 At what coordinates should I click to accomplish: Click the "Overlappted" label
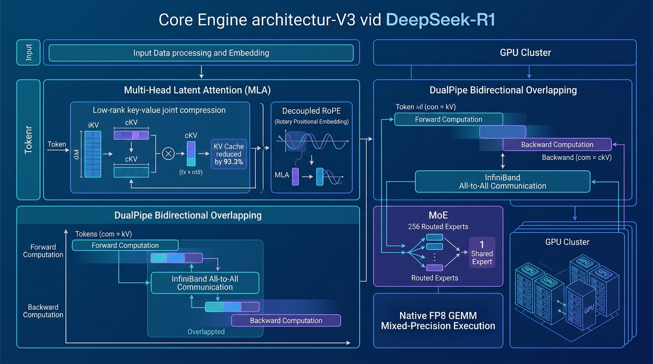206,332
